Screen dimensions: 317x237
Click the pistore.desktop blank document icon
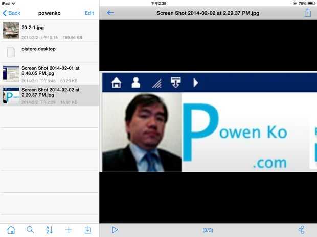tap(11, 52)
